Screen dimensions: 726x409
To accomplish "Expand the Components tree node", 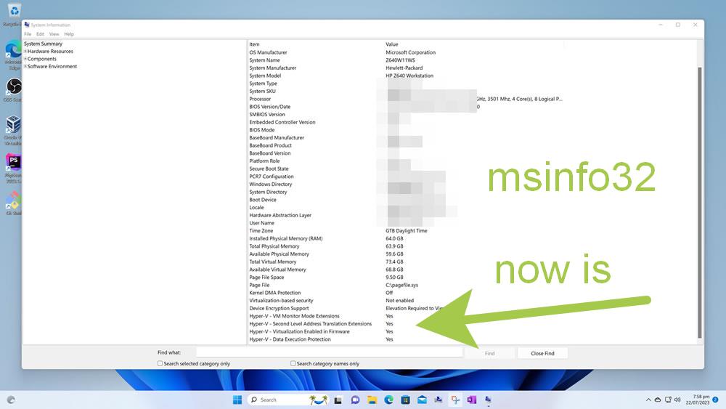I will tap(25, 59).
